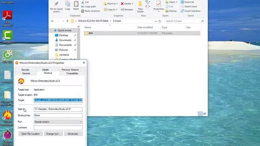Click Open File Location button

point(30,134)
